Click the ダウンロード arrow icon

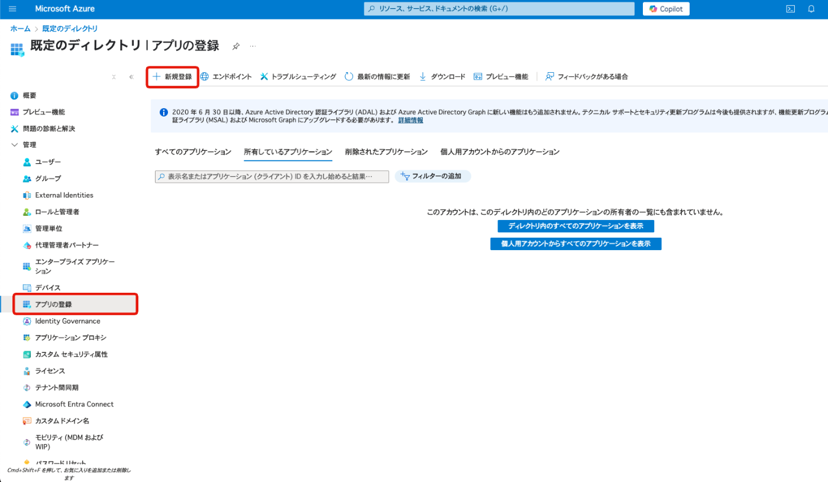click(423, 76)
